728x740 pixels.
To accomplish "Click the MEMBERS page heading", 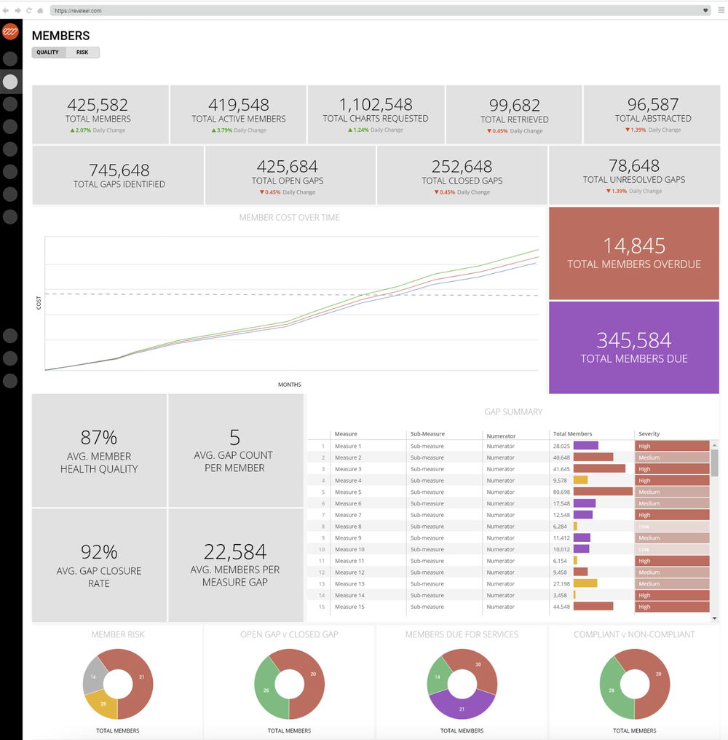I will tap(61, 36).
